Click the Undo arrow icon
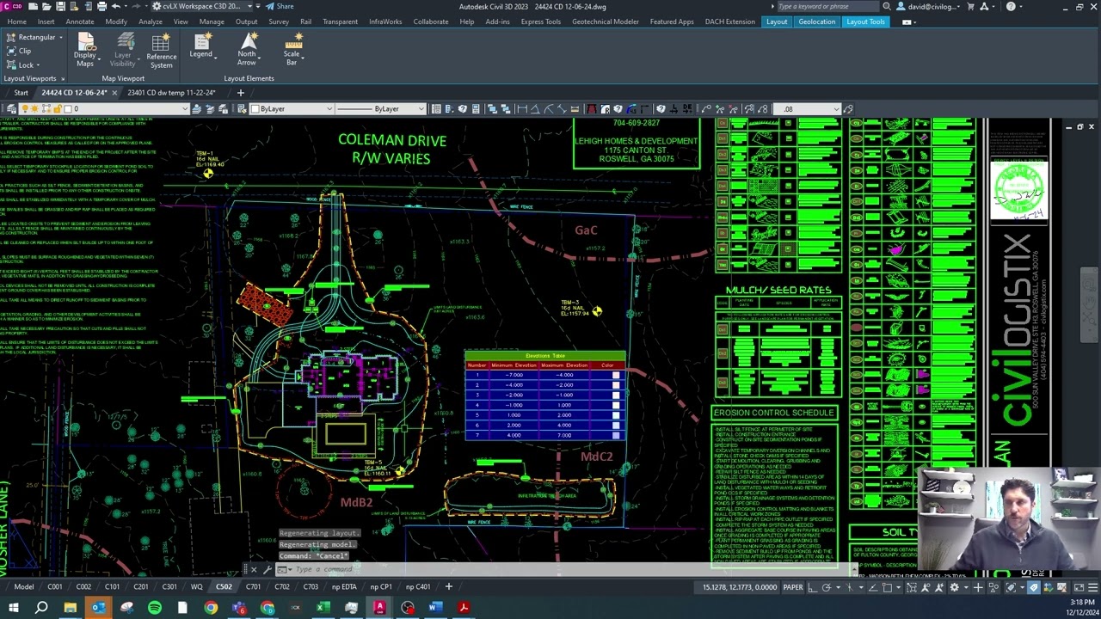This screenshot has width=1101, height=619. pyautogui.click(x=115, y=6)
